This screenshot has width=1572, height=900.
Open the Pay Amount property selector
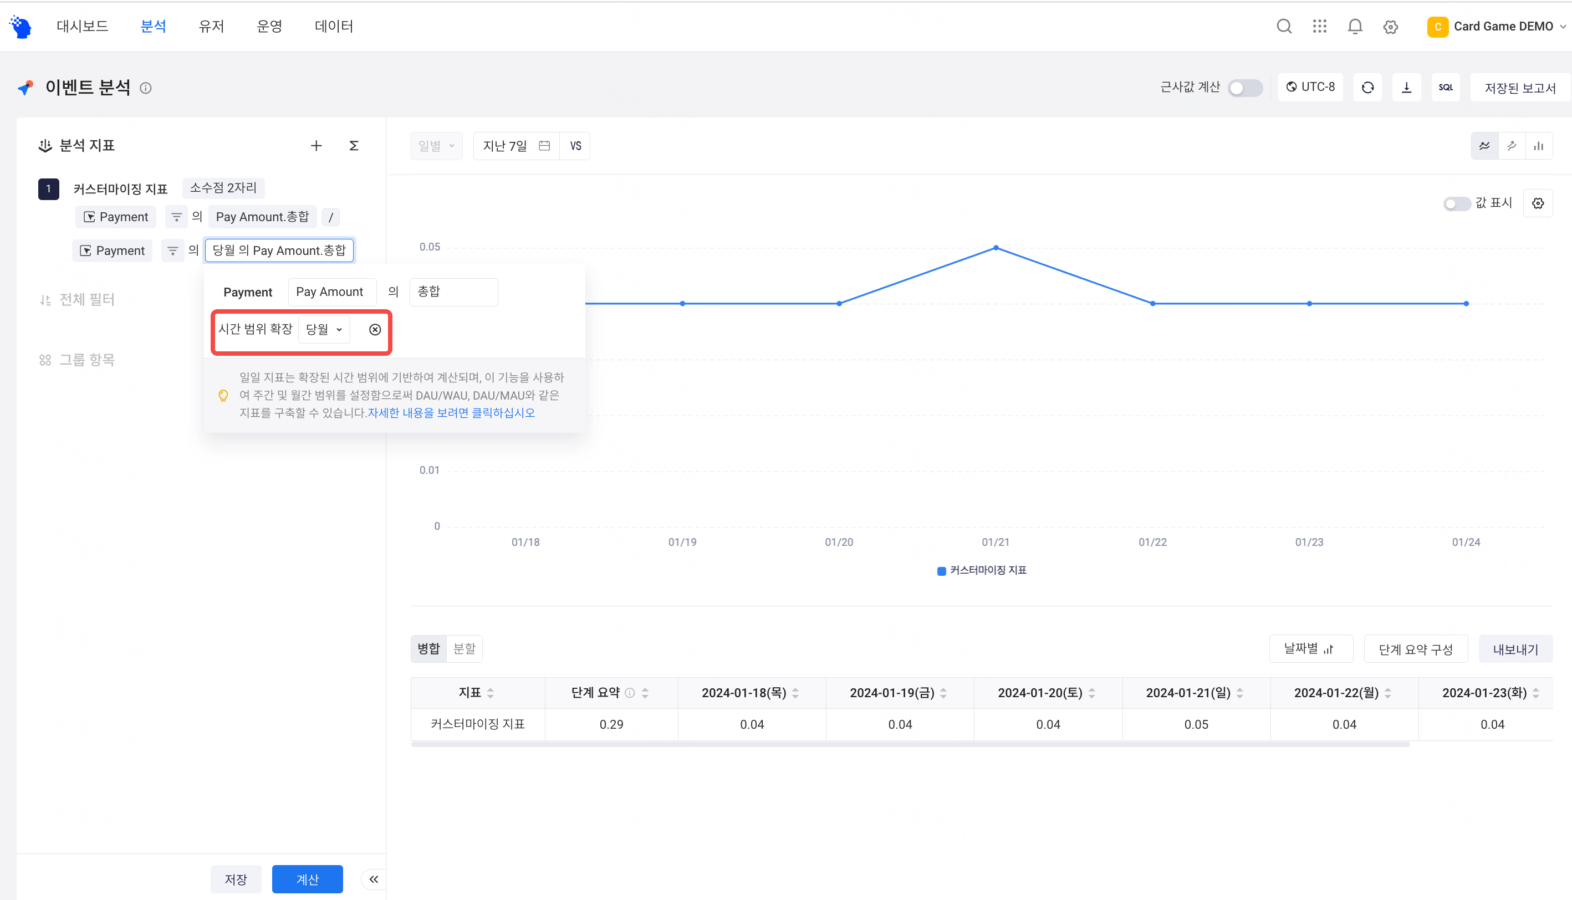332,292
